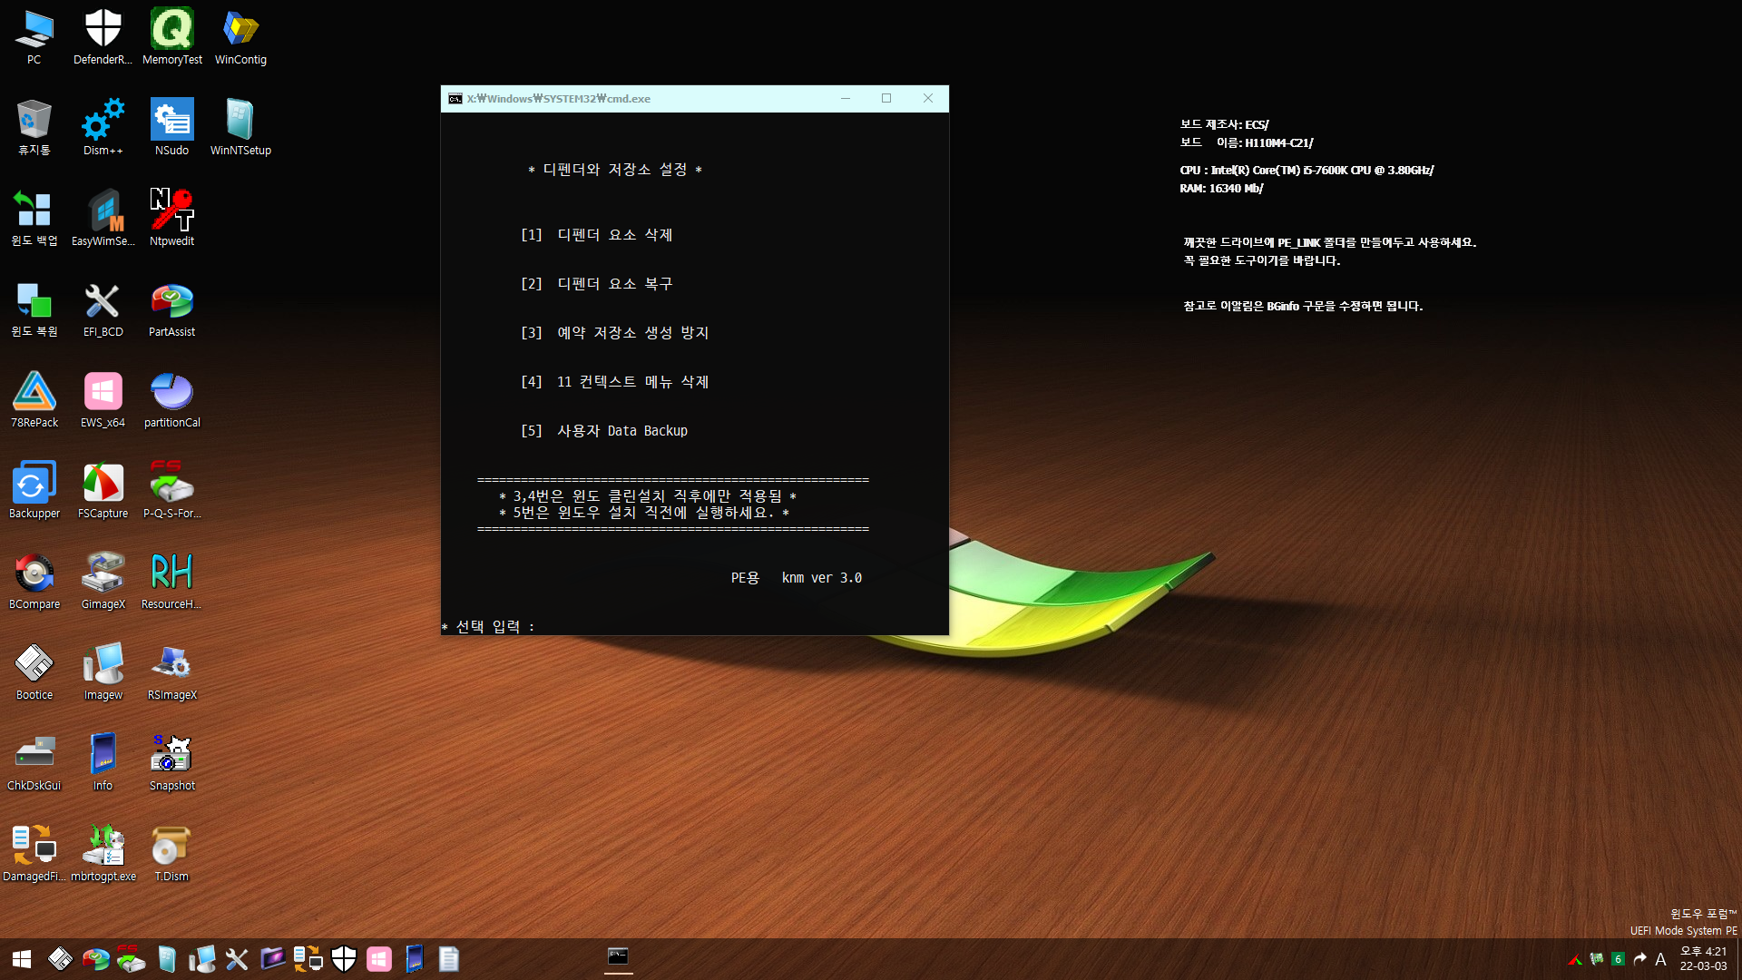Click the WinNTSetup taskbar icon
This screenshot has width=1742, height=980.
(x=166, y=959)
